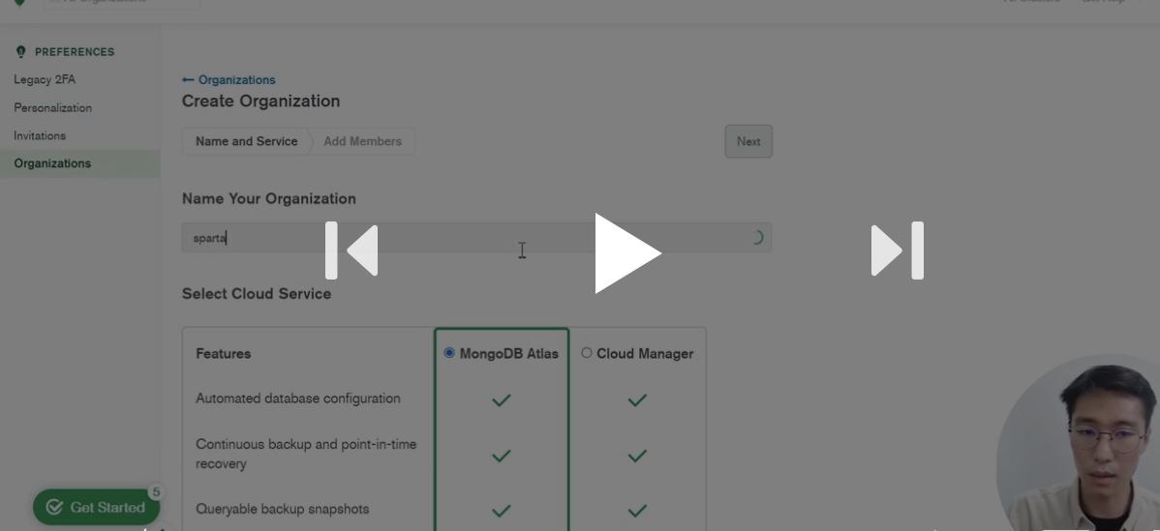Screen dimensions: 1160x531
Task: Click the 'Create Organization' heading
Action: pos(261,102)
